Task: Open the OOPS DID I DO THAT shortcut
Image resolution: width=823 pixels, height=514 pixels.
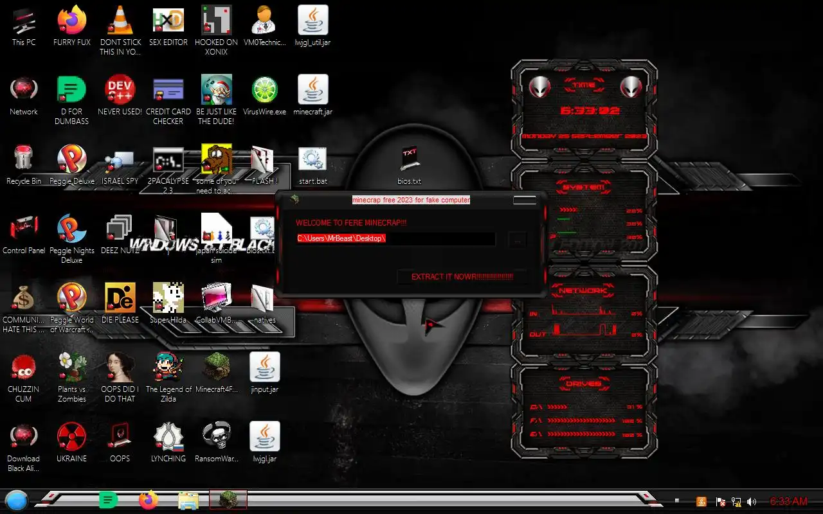Action: (x=120, y=377)
